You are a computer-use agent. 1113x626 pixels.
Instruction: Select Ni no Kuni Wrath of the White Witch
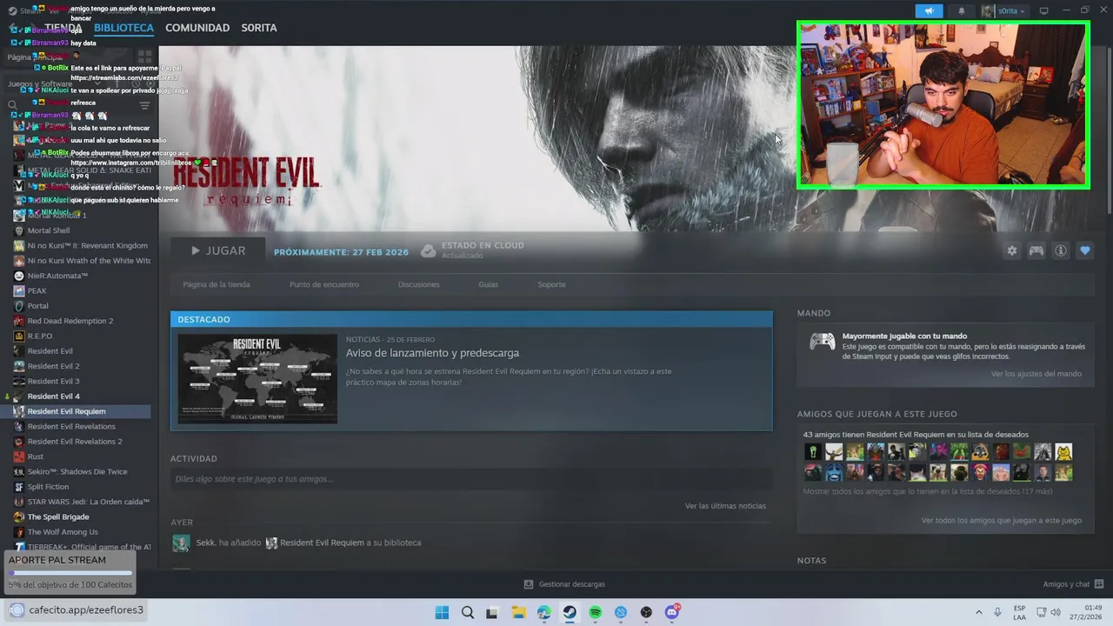click(89, 261)
